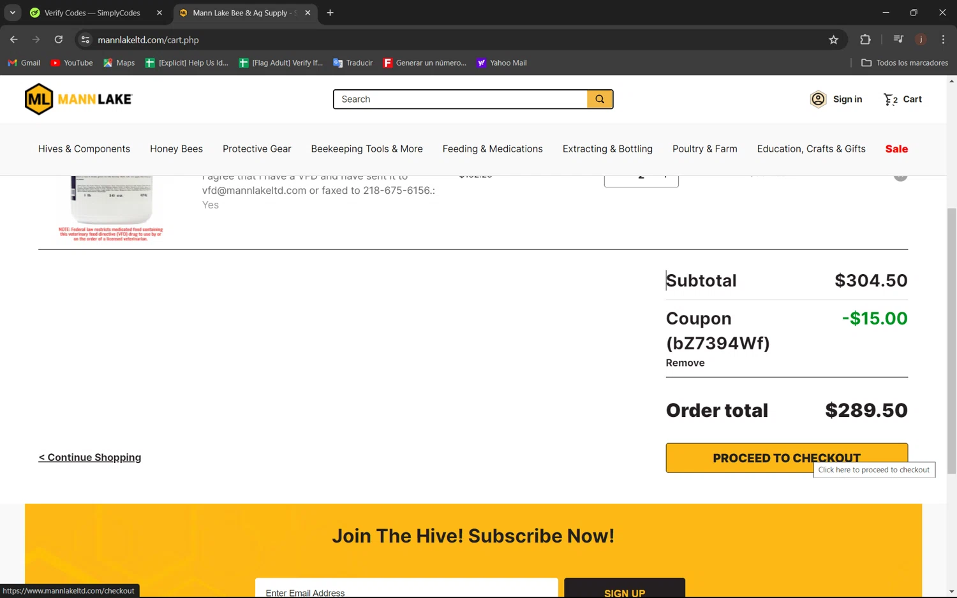
Task: Open browser extensions puzzle icon
Action: (865, 40)
